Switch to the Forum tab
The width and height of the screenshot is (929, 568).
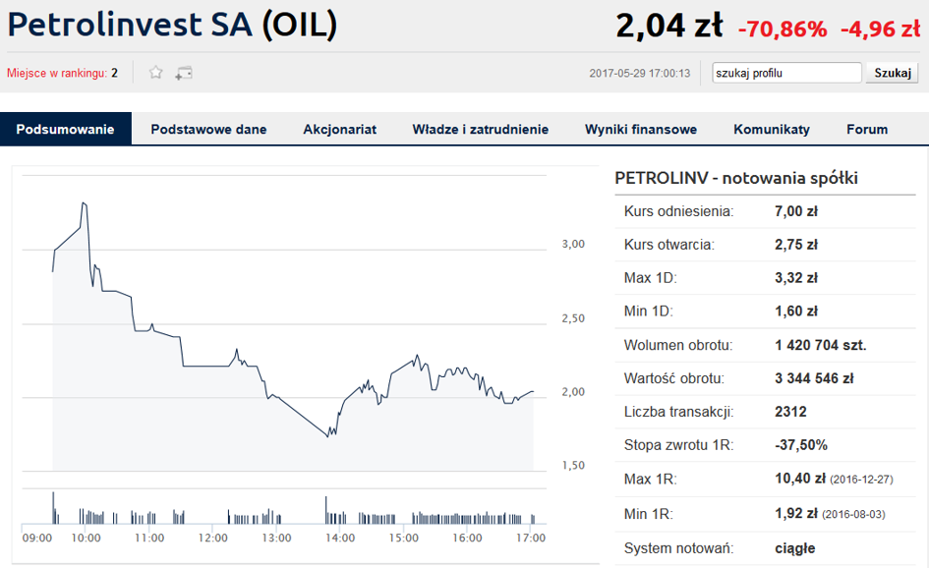[x=867, y=129]
